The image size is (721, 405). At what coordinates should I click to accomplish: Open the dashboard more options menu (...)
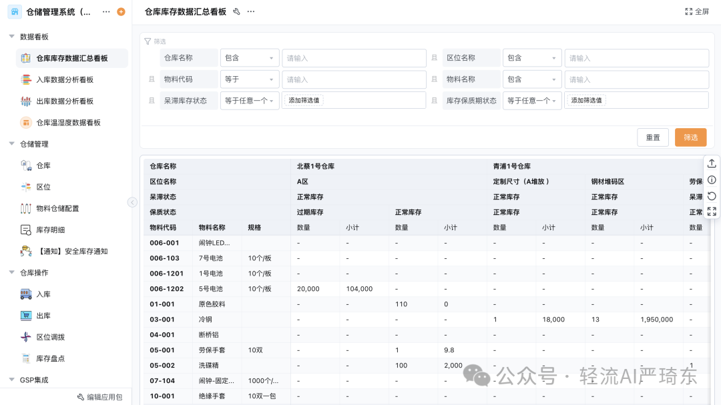click(x=250, y=11)
